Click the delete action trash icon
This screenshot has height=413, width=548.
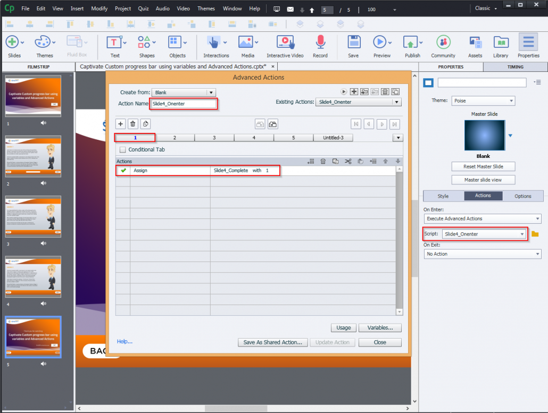(x=323, y=161)
